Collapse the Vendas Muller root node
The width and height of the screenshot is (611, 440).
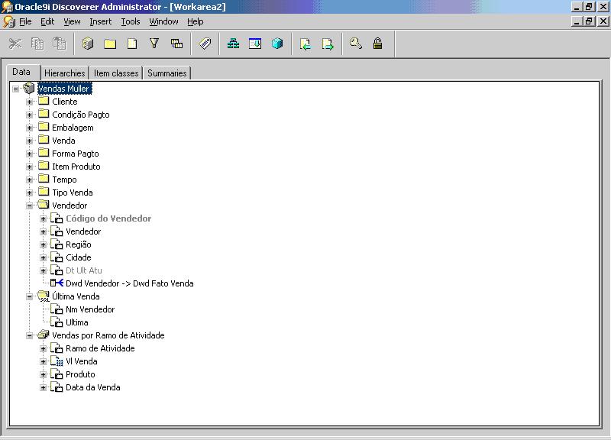(16, 89)
